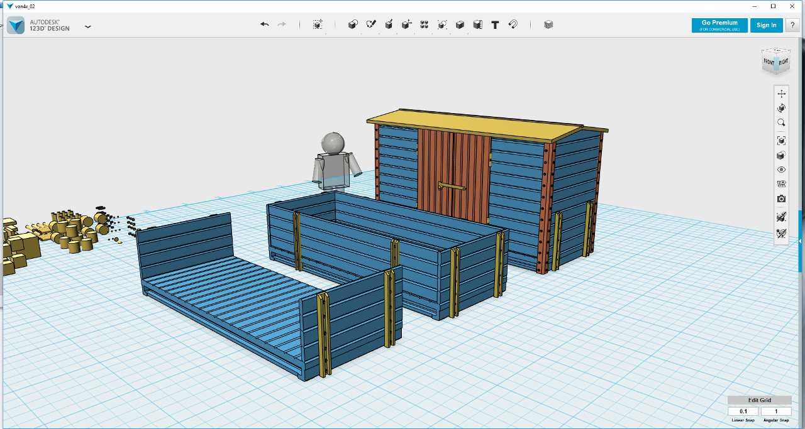Select the Orbit navigation tool

pyautogui.click(x=781, y=108)
